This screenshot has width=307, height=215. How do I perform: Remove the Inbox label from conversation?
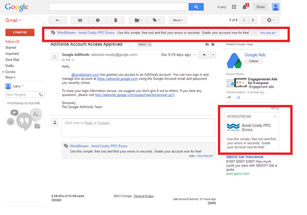(150, 44)
